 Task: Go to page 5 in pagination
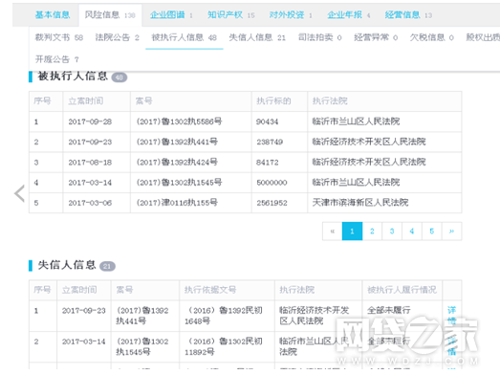(432, 232)
